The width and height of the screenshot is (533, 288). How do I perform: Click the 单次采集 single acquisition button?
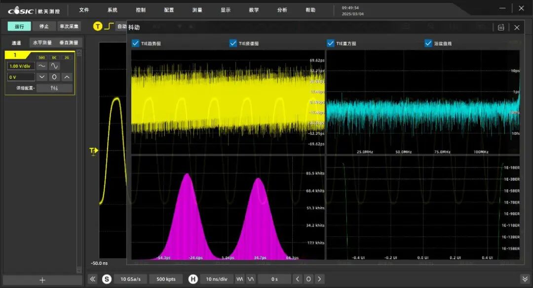coord(69,26)
